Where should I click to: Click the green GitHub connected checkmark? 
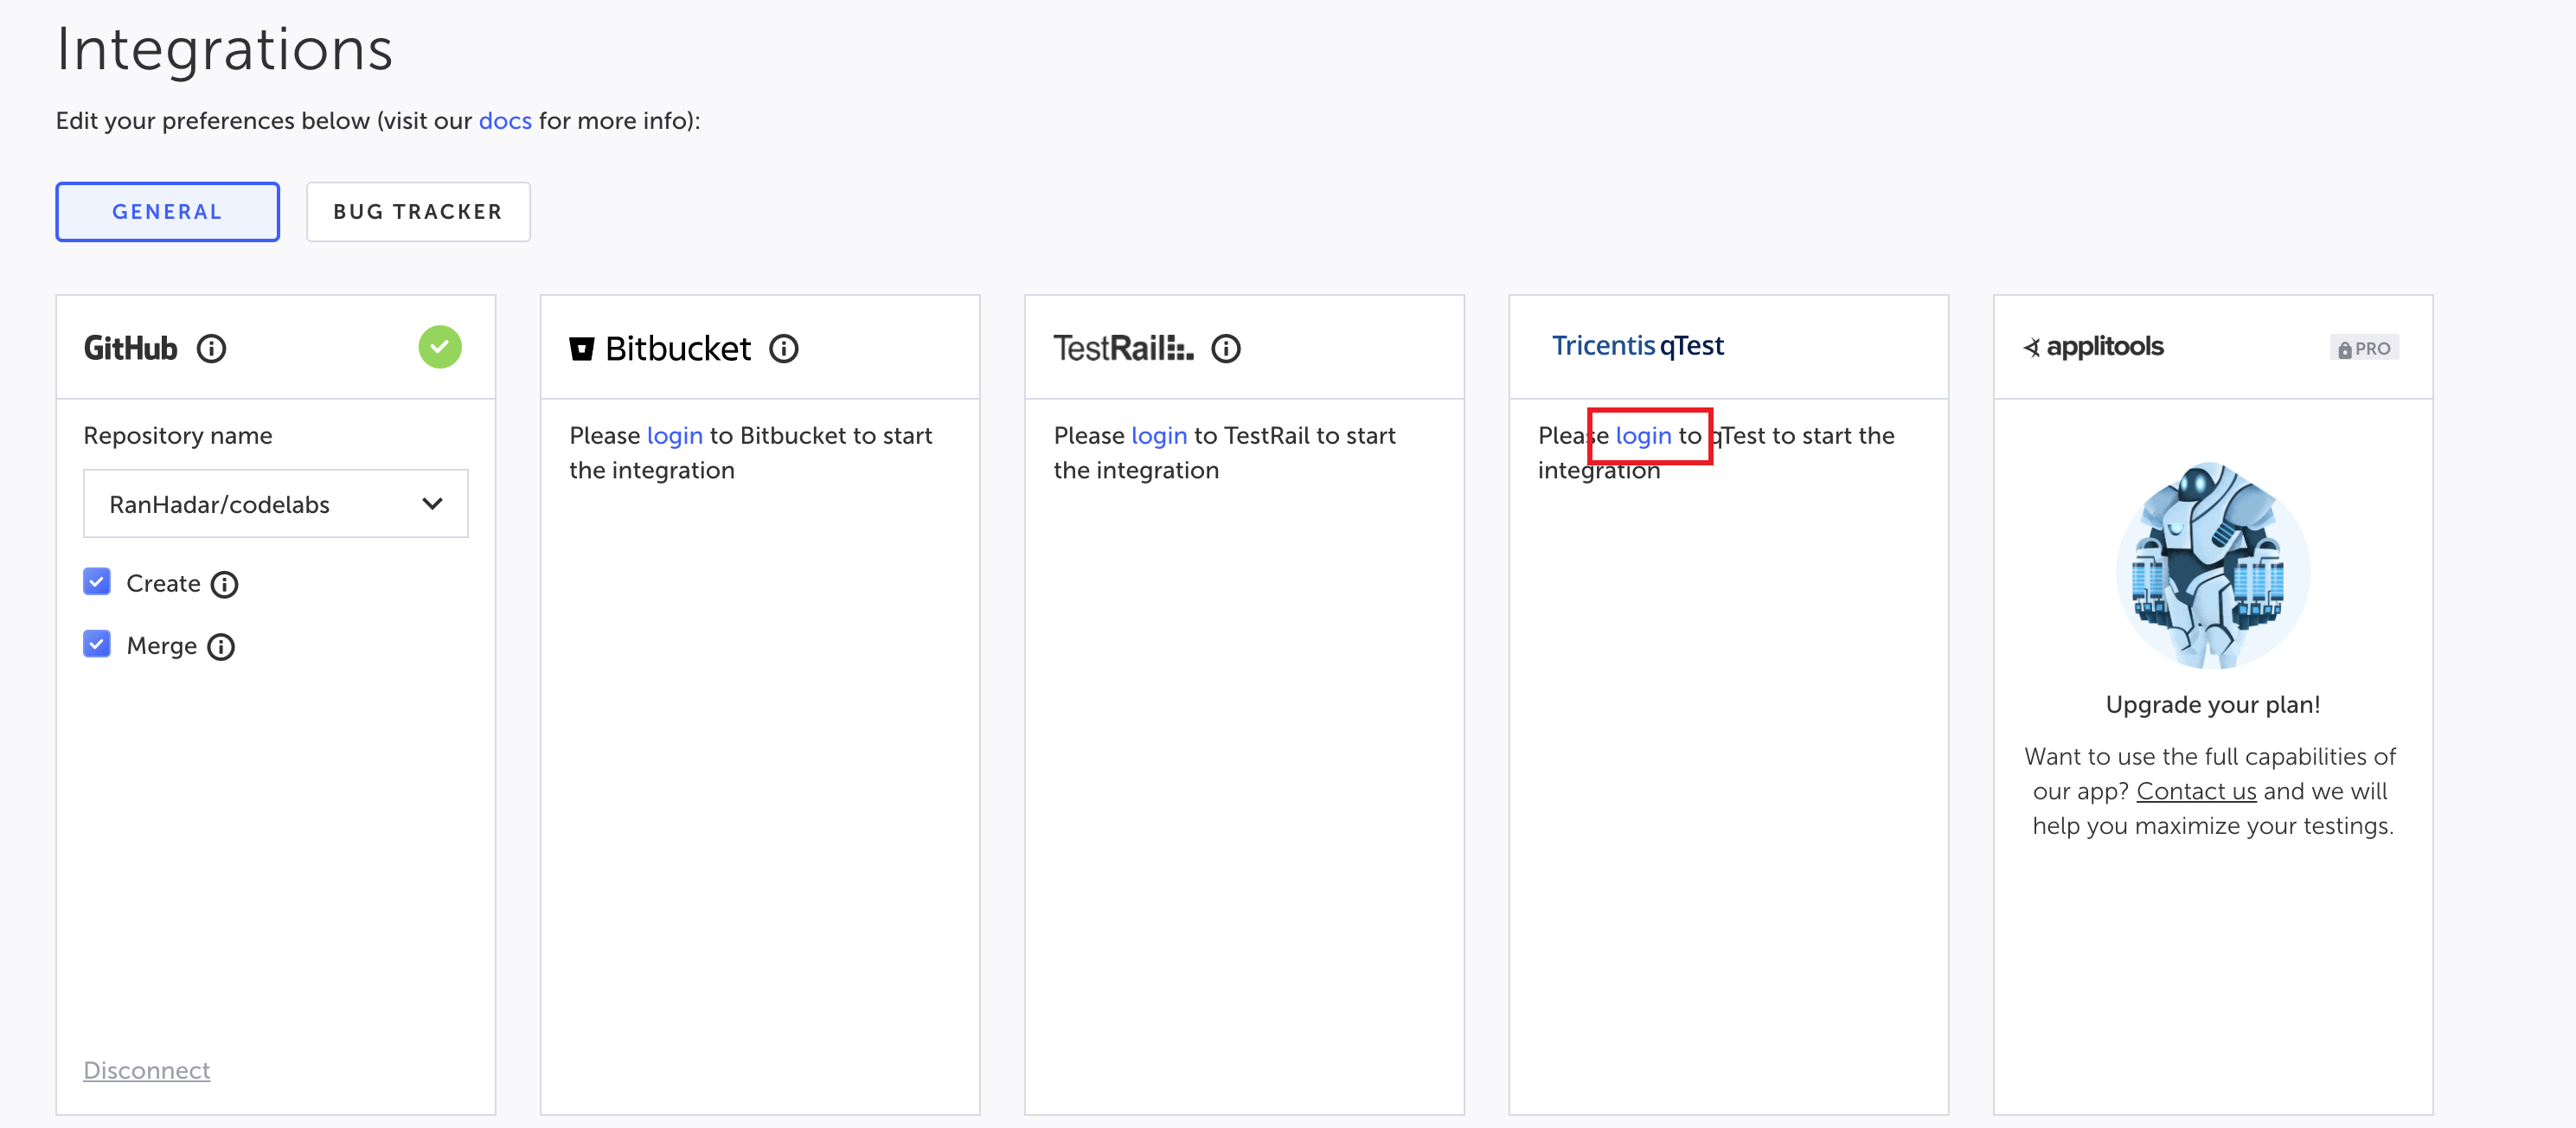(440, 347)
